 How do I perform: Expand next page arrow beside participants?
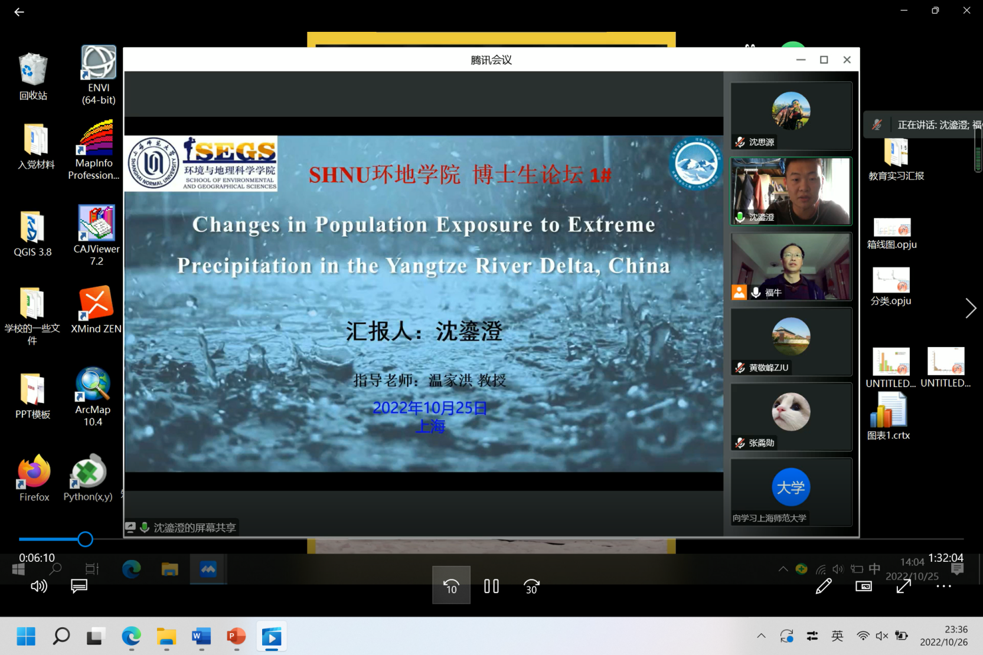[971, 308]
